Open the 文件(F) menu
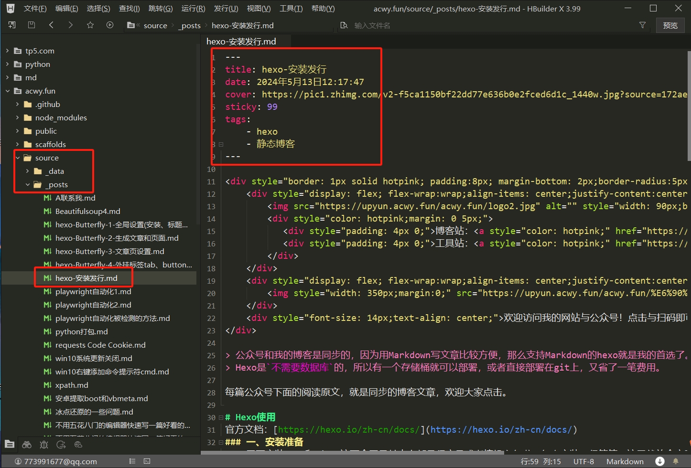The height and width of the screenshot is (468, 691). pos(35,8)
